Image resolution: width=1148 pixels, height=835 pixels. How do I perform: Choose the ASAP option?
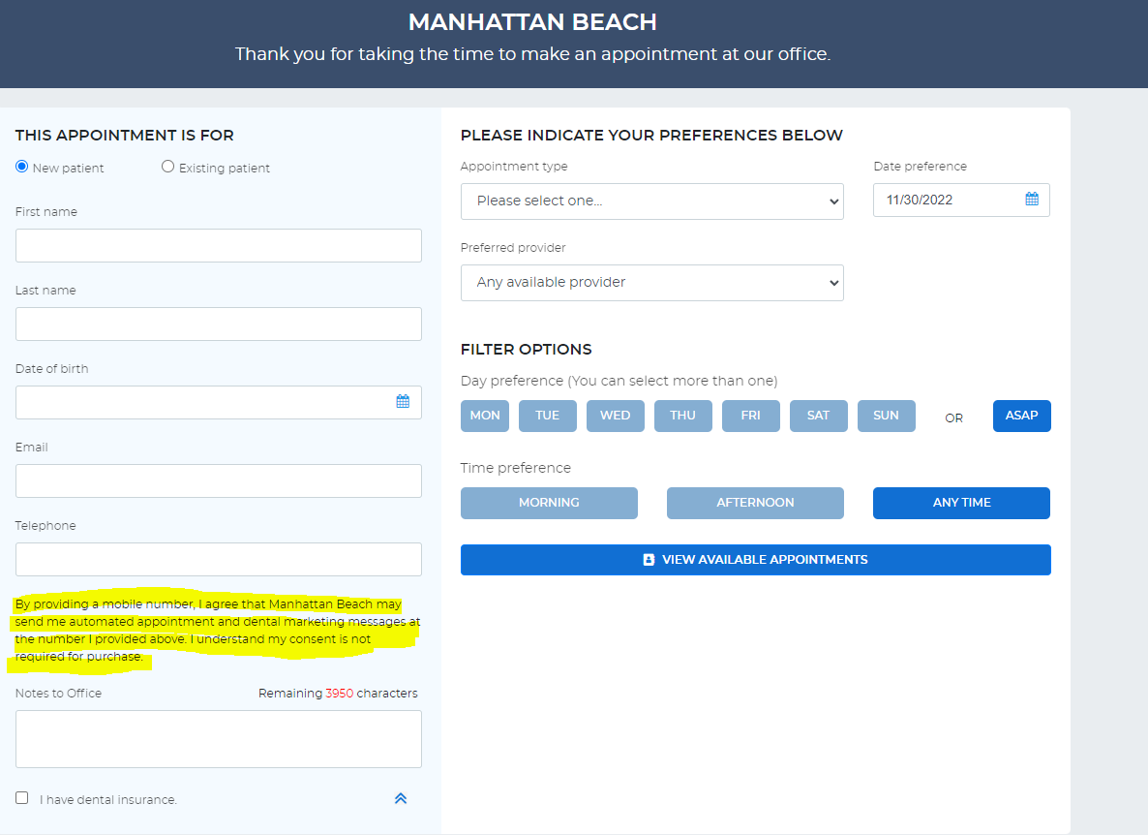click(x=1021, y=416)
